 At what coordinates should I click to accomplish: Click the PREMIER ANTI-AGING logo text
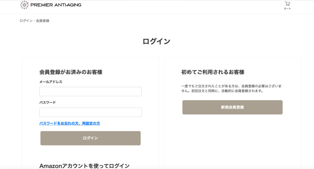click(56, 5)
